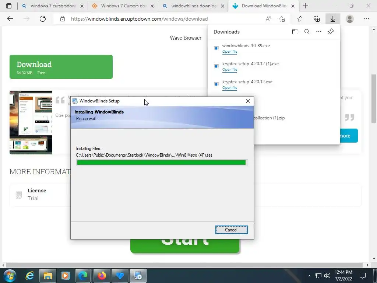Image resolution: width=377 pixels, height=283 pixels.
Task: Open more options in Downloads panel
Action: (319, 32)
